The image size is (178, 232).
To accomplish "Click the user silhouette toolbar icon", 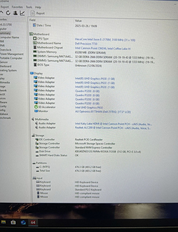I will [15, 13].
